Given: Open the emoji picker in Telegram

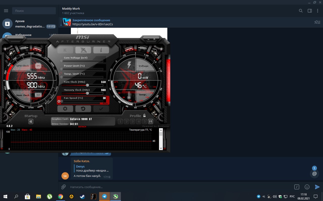Looking at the screenshot, I should click(307, 187).
